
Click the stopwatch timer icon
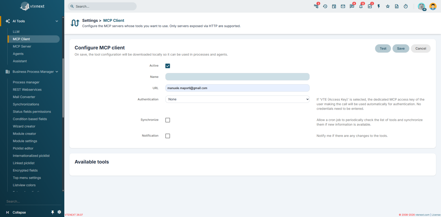click(406, 6)
